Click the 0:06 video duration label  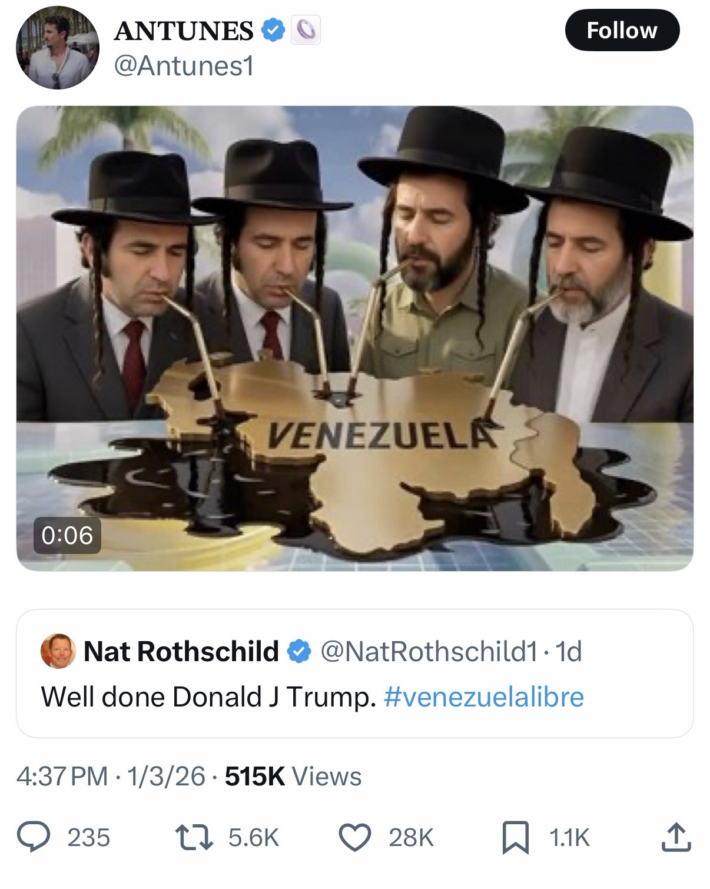pyautogui.click(x=67, y=535)
